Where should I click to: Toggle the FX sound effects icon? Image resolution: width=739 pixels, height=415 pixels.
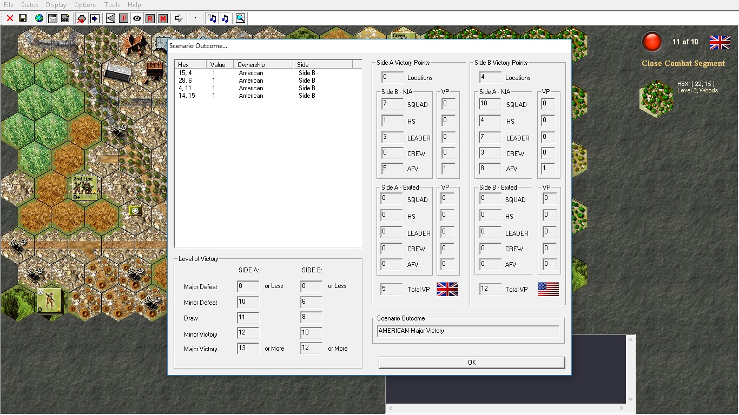(x=212, y=18)
